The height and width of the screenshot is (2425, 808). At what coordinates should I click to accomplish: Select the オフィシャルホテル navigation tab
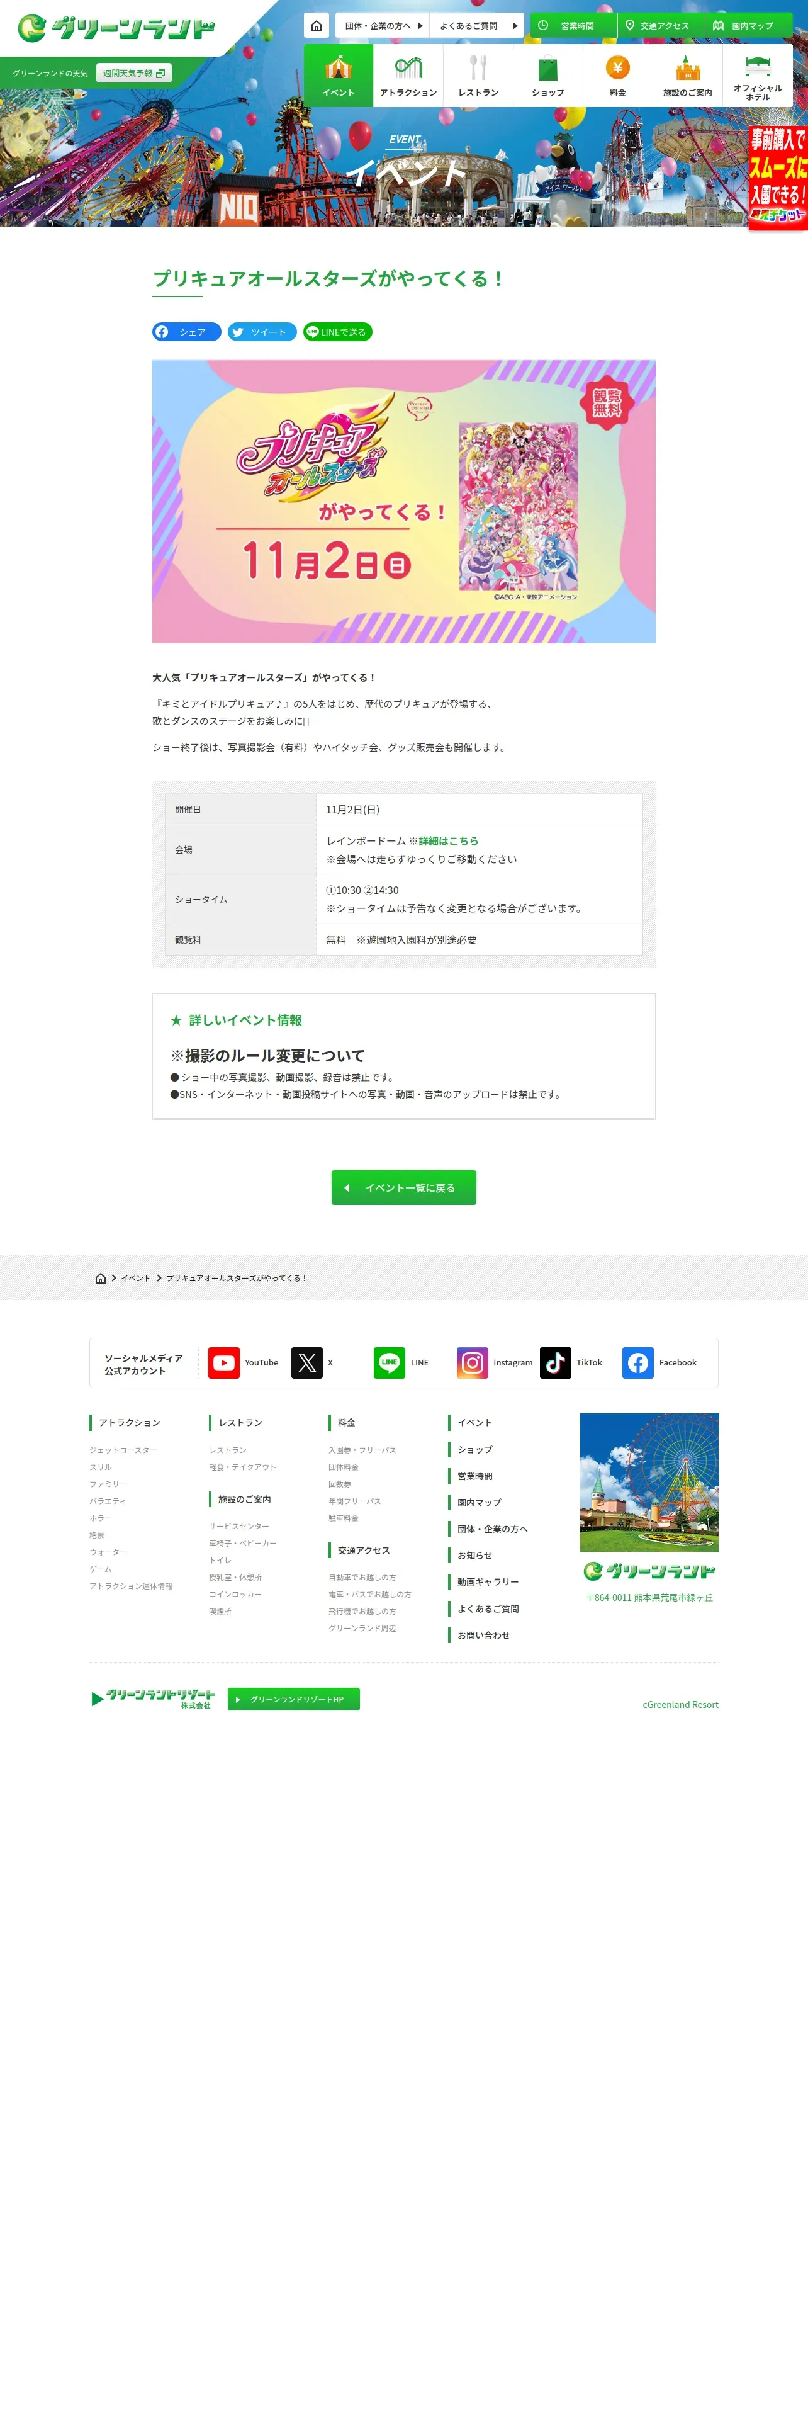[x=757, y=76]
